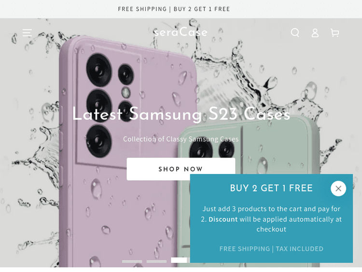Jump to the first slide indicator
The image size is (362, 272).
(132, 261)
